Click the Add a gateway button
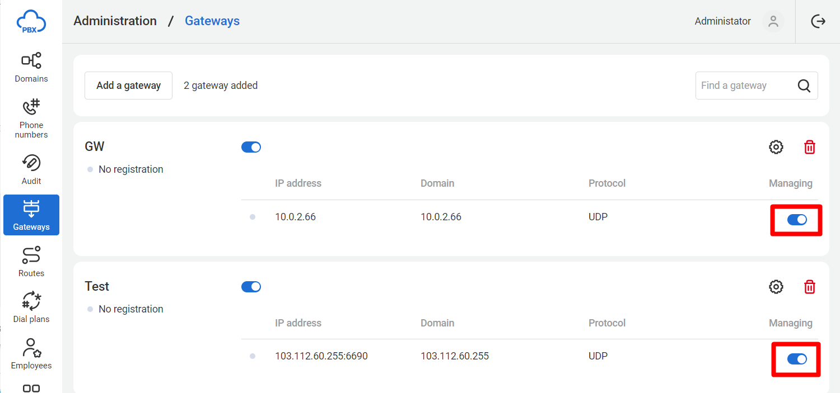 point(128,86)
